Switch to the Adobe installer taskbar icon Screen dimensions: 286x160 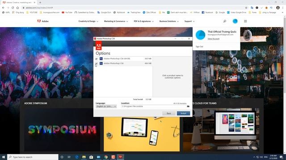coord(120,157)
